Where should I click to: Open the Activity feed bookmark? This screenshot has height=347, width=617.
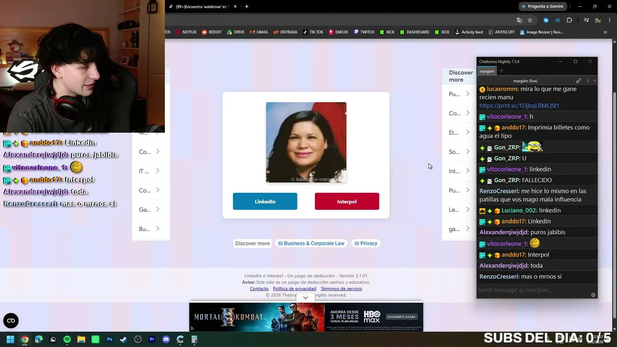(469, 32)
